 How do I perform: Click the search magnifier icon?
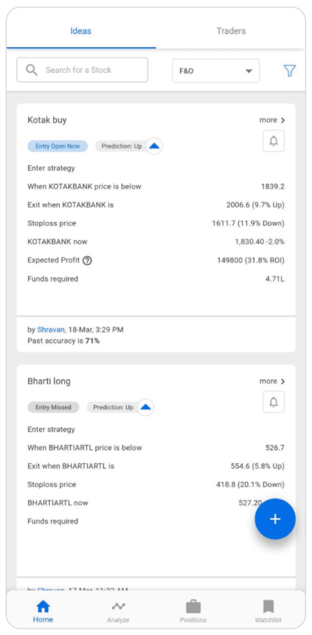point(32,70)
